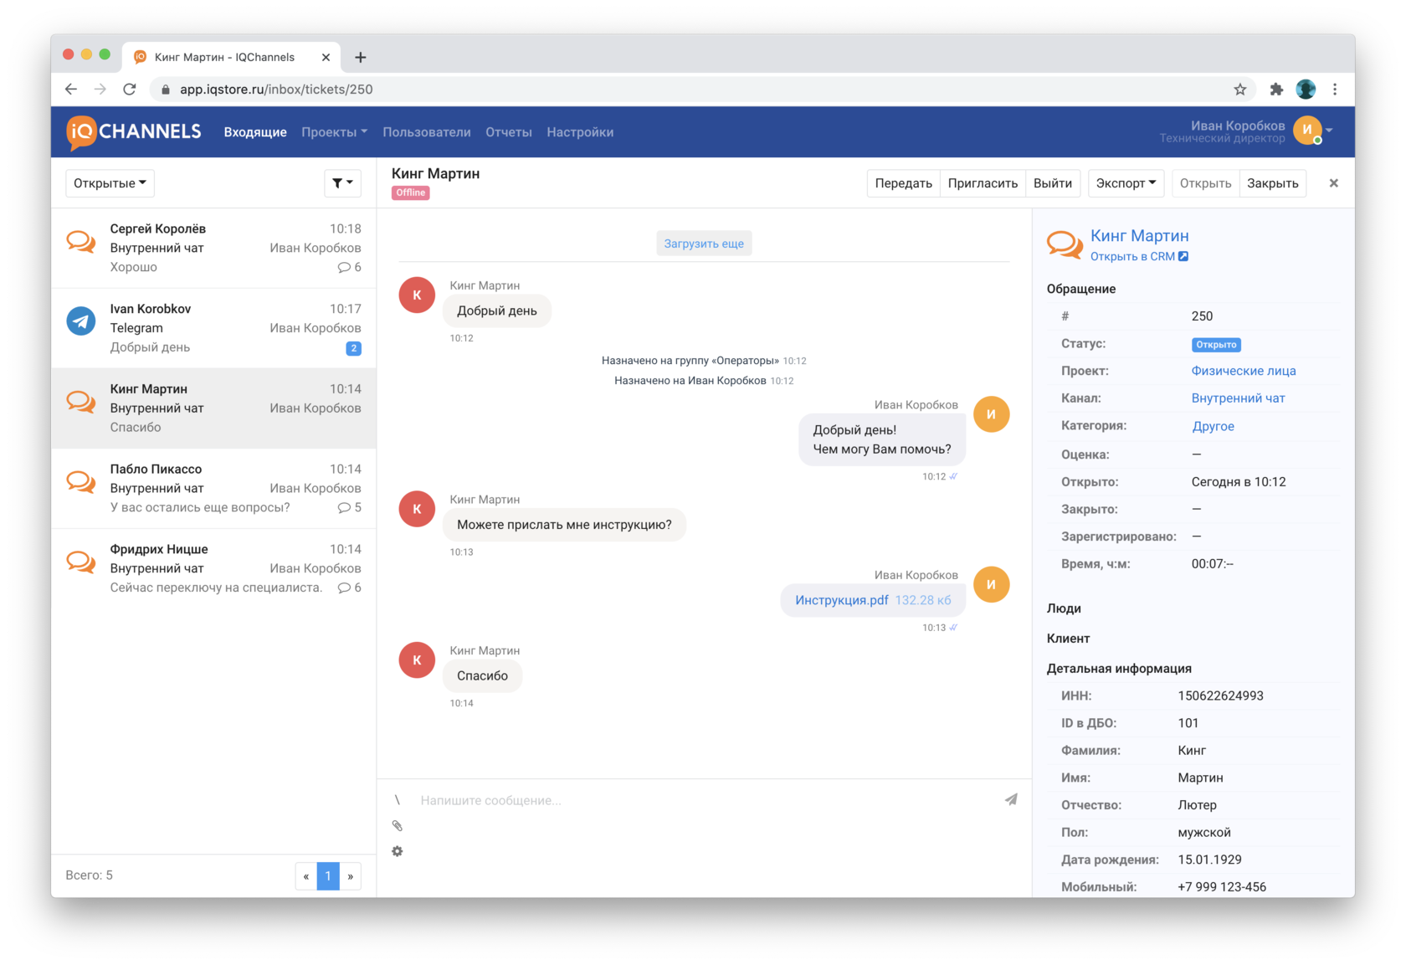Open Chrome three-dot menu

click(x=1335, y=90)
